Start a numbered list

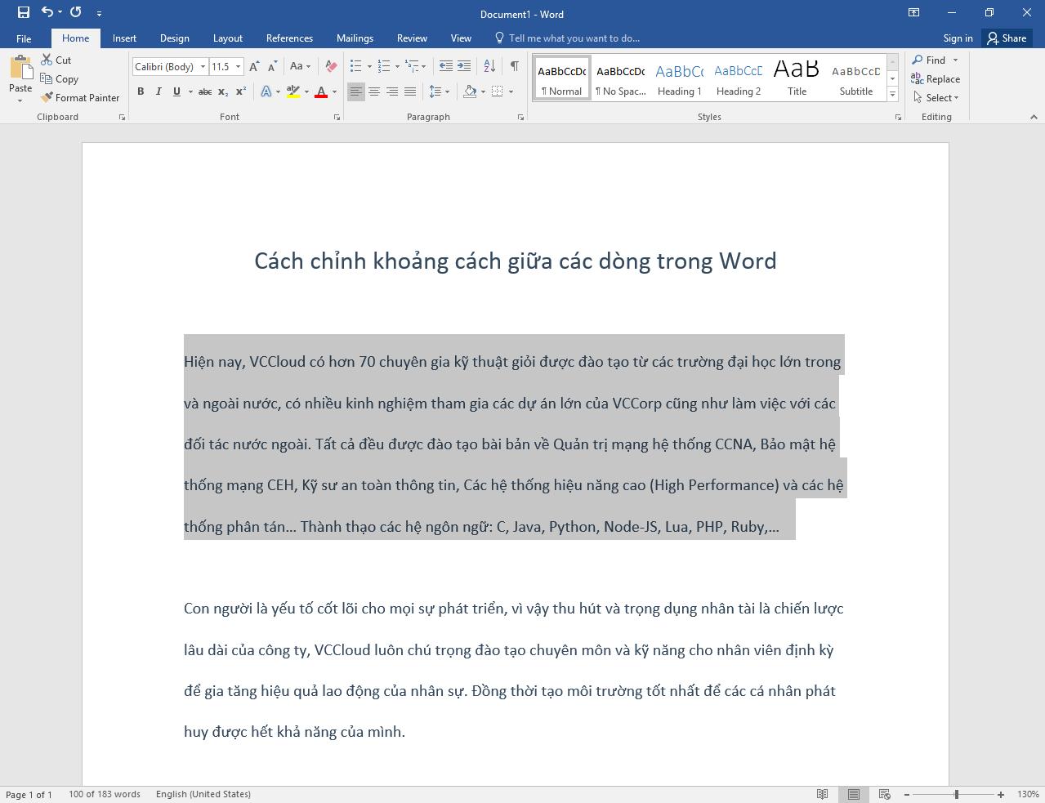tap(384, 66)
